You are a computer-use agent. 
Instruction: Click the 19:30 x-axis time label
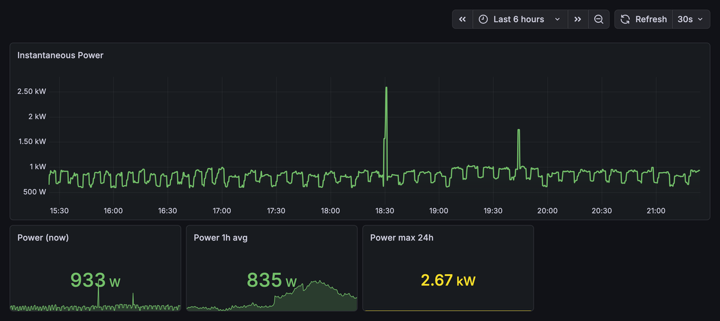coord(493,211)
